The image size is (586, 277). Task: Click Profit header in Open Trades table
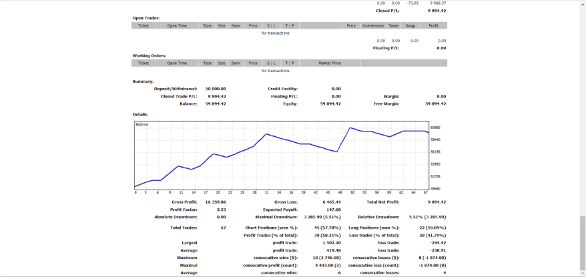coord(433,25)
